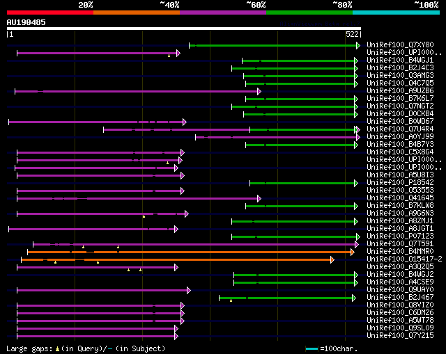Select the UniRef100_P07123 hit label
Screen dimensions: 446x354
tap(400, 236)
